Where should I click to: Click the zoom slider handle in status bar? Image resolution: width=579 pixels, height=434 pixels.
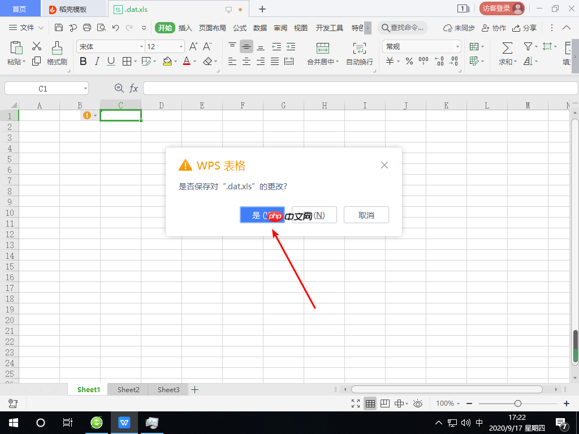517,403
